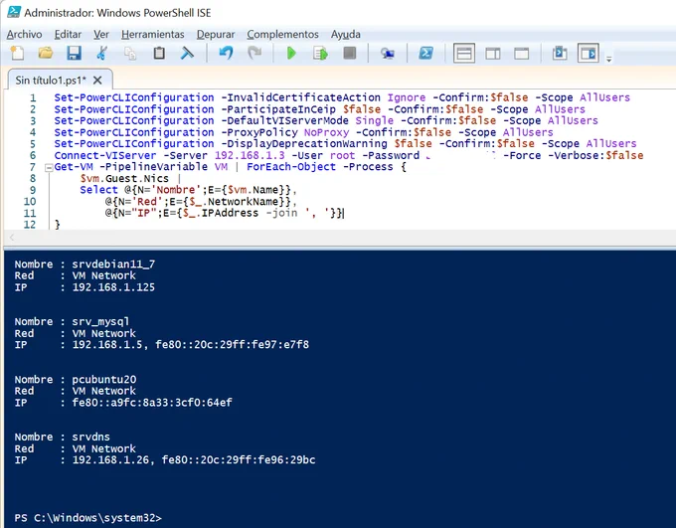The image size is (676, 528).
Task: Click the fe80::a9fc:8a33:3cf0:64ef address in output
Action: click(152, 403)
